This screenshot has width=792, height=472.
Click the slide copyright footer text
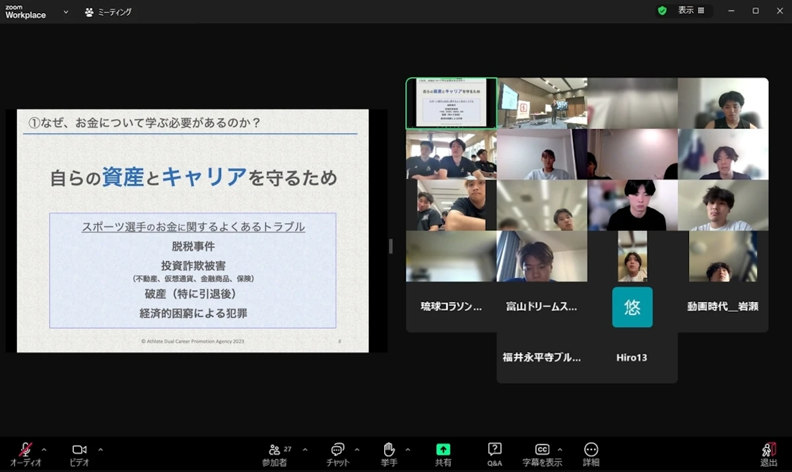[193, 341]
